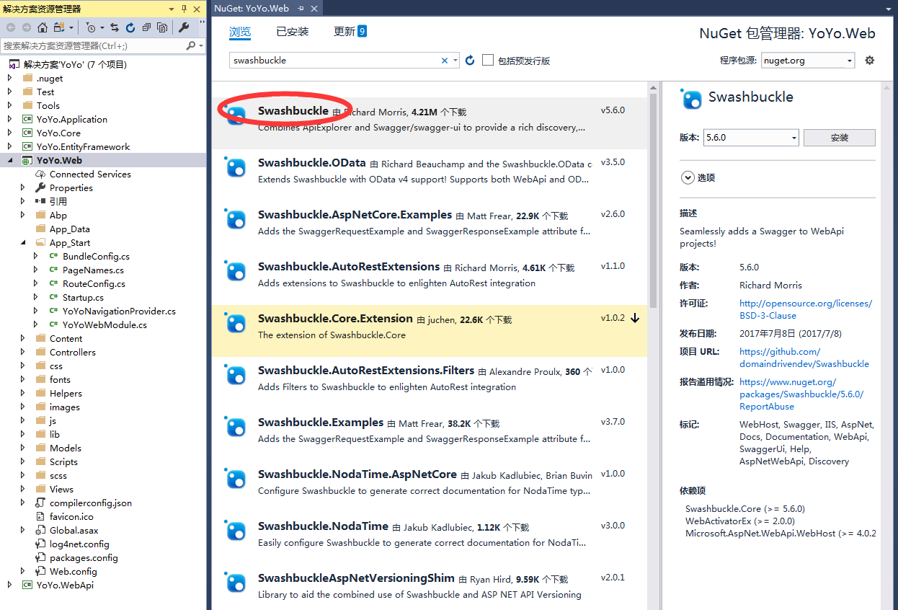Toggle the include prerelease checkbox
The image size is (898, 610).
click(x=488, y=60)
